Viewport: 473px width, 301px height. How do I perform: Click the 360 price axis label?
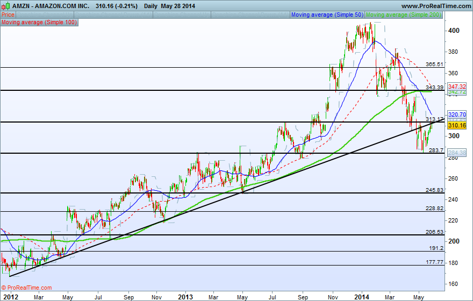[453, 73]
